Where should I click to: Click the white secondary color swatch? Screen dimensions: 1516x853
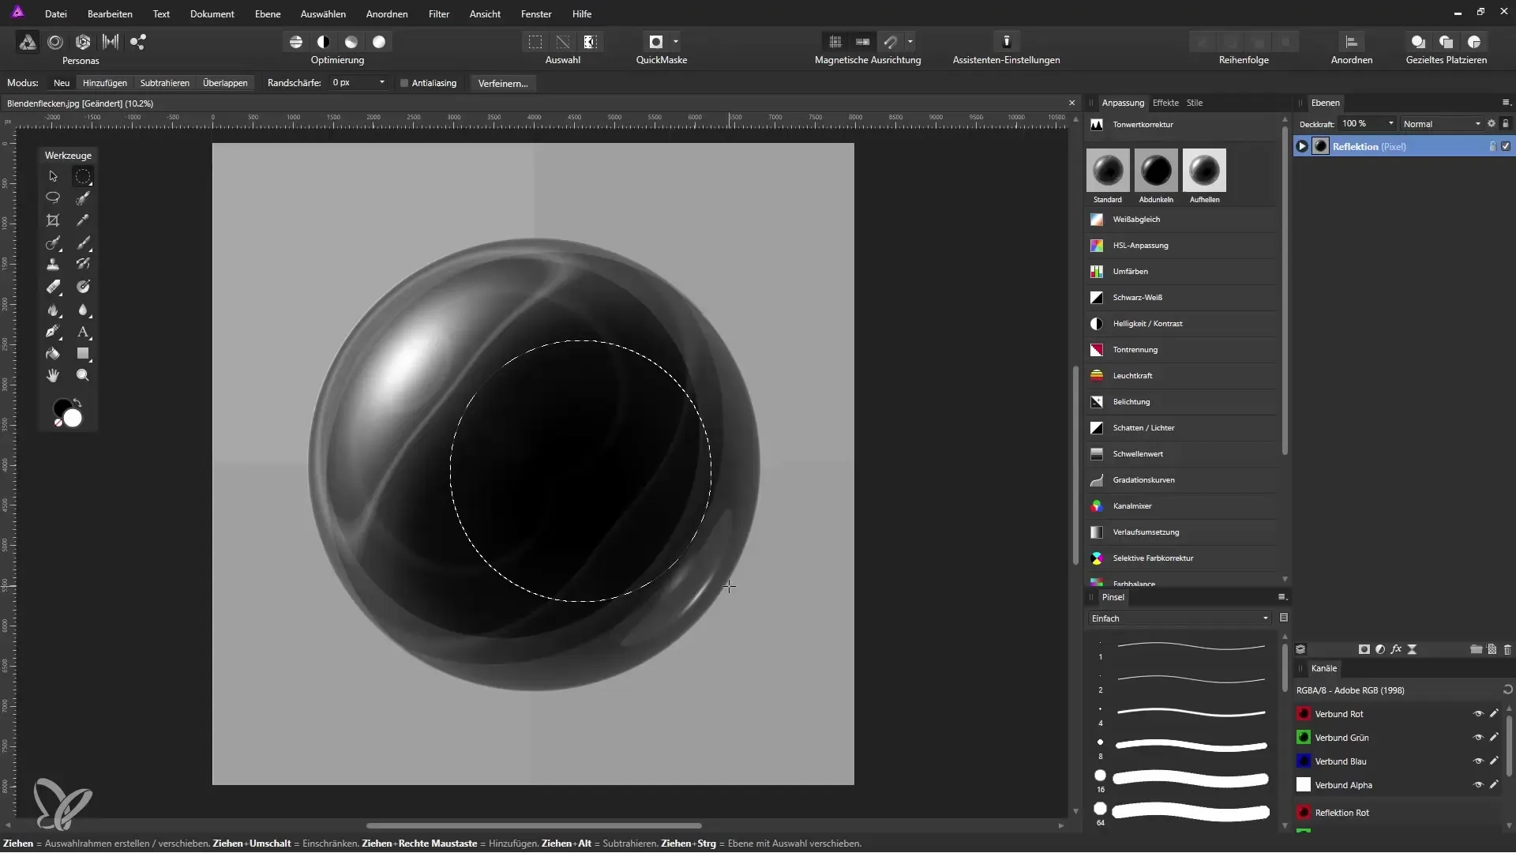point(73,419)
